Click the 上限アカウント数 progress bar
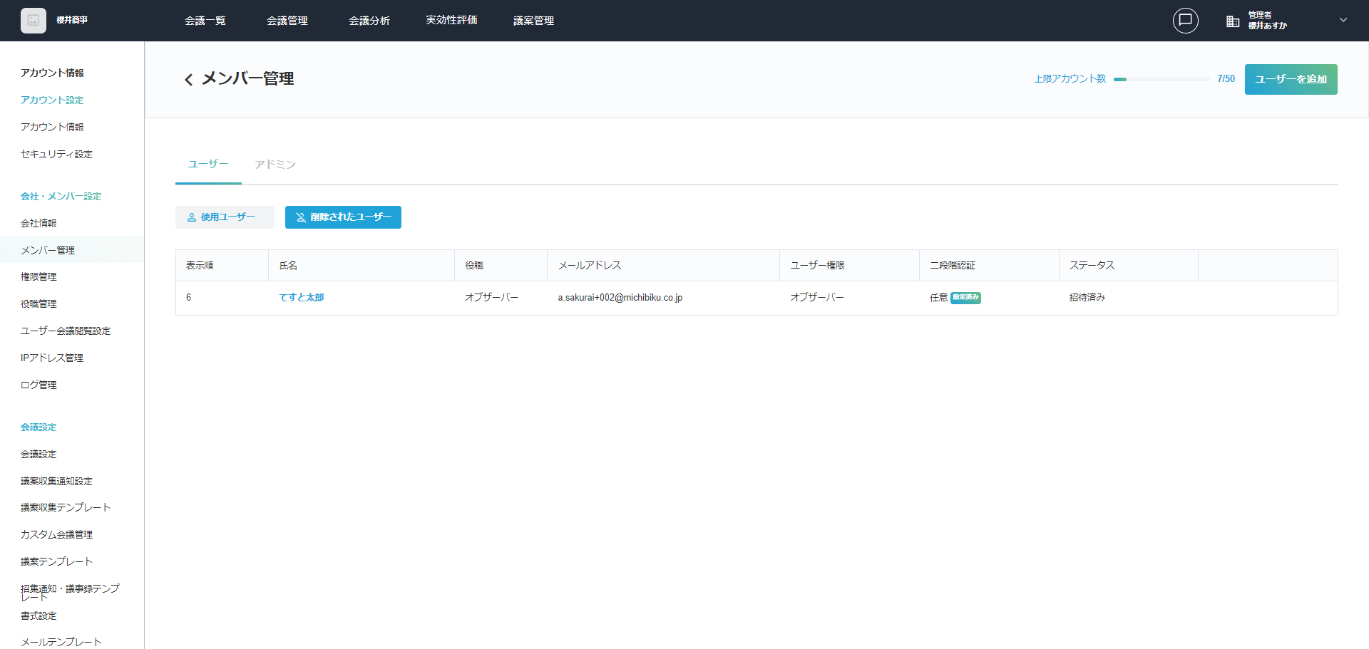Screen dimensions: 1369x649 point(1161,79)
